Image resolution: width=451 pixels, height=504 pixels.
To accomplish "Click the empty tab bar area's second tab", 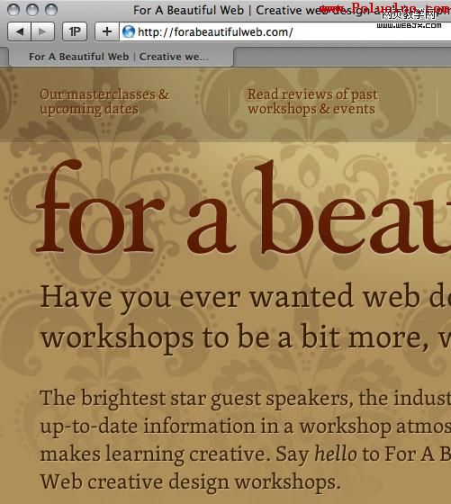I will [343, 57].
